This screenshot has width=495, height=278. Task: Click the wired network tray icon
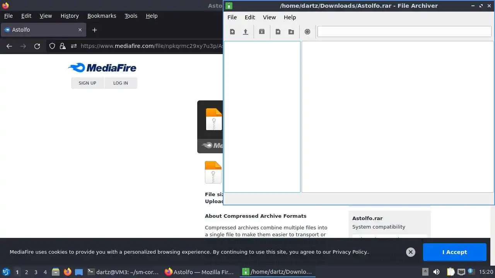click(x=461, y=272)
